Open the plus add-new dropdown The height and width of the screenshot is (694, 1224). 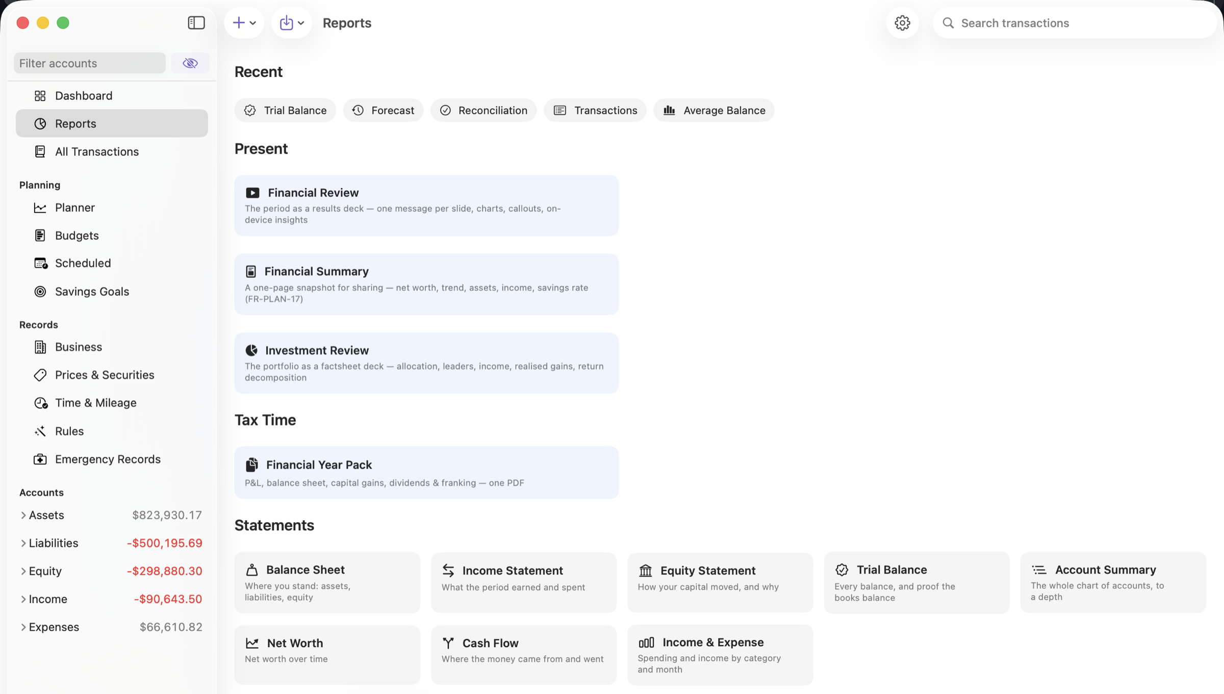coord(244,23)
